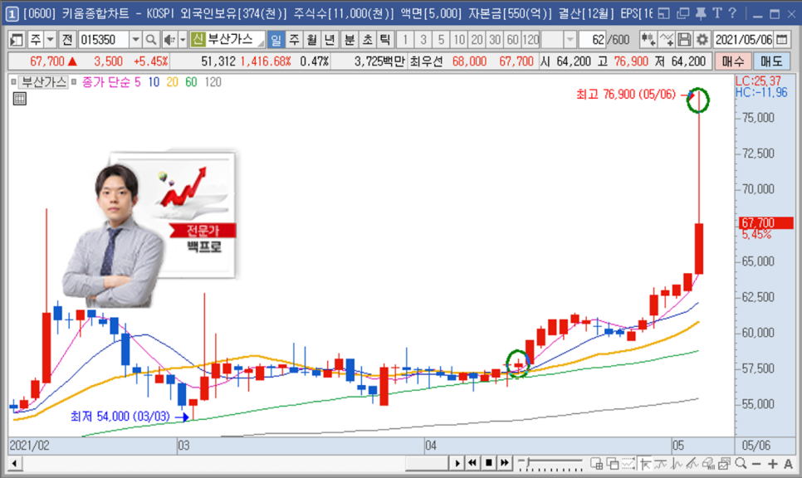802x478 pixels.
Task: Click the candle count field showing 62
Action: (x=592, y=39)
